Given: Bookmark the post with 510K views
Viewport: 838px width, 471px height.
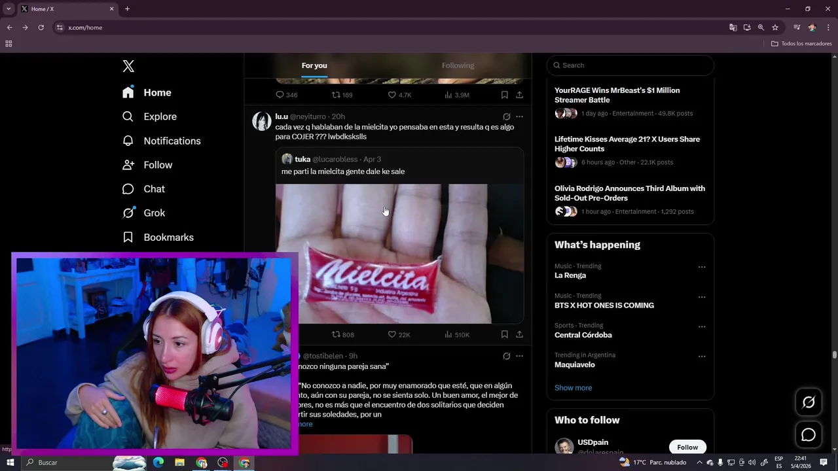Looking at the screenshot, I should (x=504, y=334).
